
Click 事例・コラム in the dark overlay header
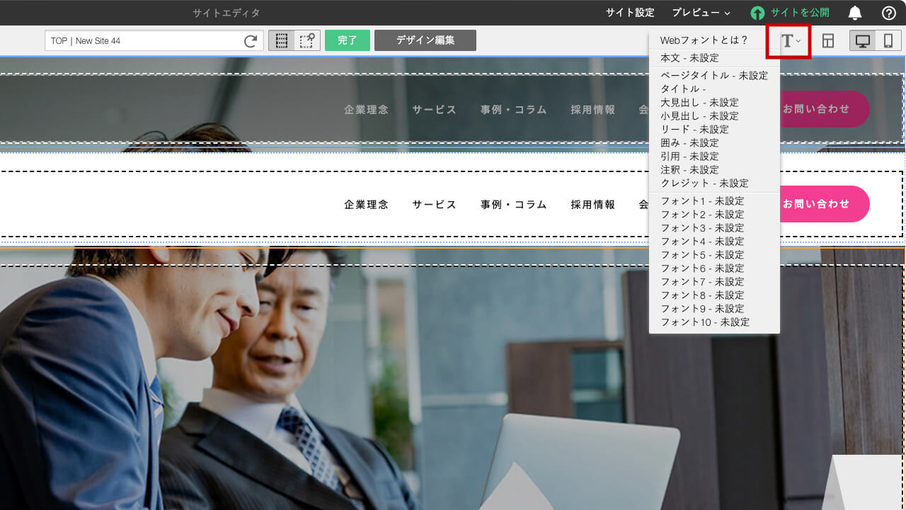coord(514,109)
